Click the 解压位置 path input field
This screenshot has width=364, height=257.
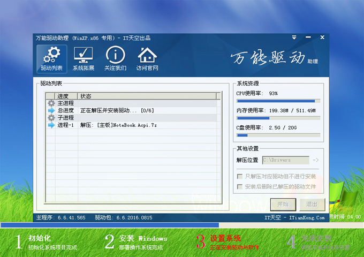click(x=286, y=160)
